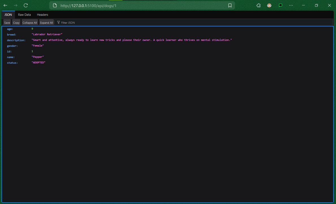
Task: Select the age key label
Action: [10, 29]
